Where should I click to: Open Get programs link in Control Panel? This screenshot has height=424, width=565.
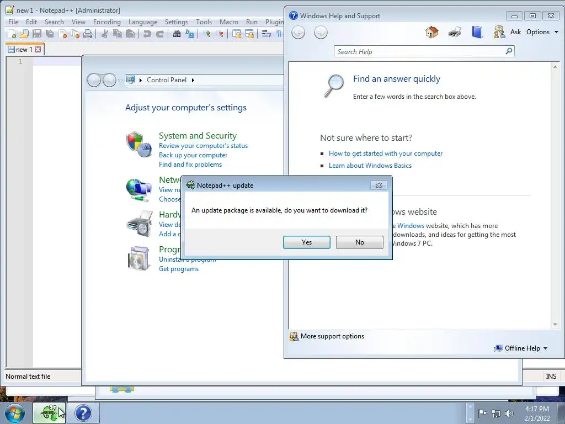click(x=179, y=269)
